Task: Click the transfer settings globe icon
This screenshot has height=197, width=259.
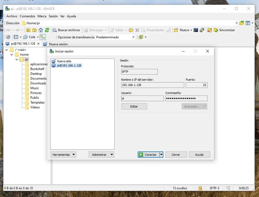Action: 141,37
